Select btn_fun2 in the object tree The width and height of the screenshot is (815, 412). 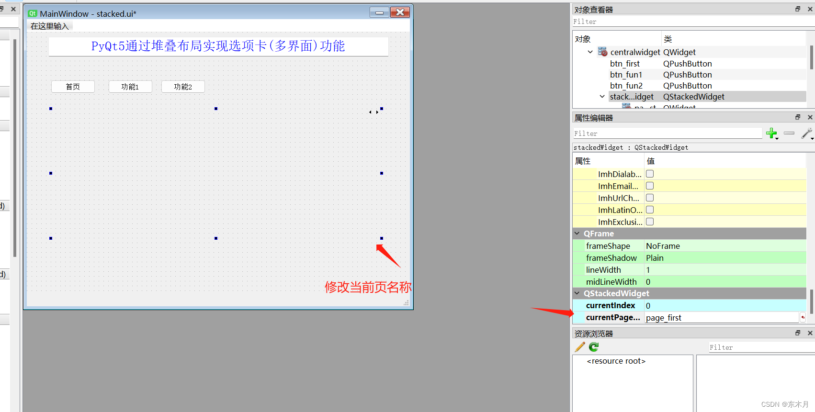(x=626, y=86)
